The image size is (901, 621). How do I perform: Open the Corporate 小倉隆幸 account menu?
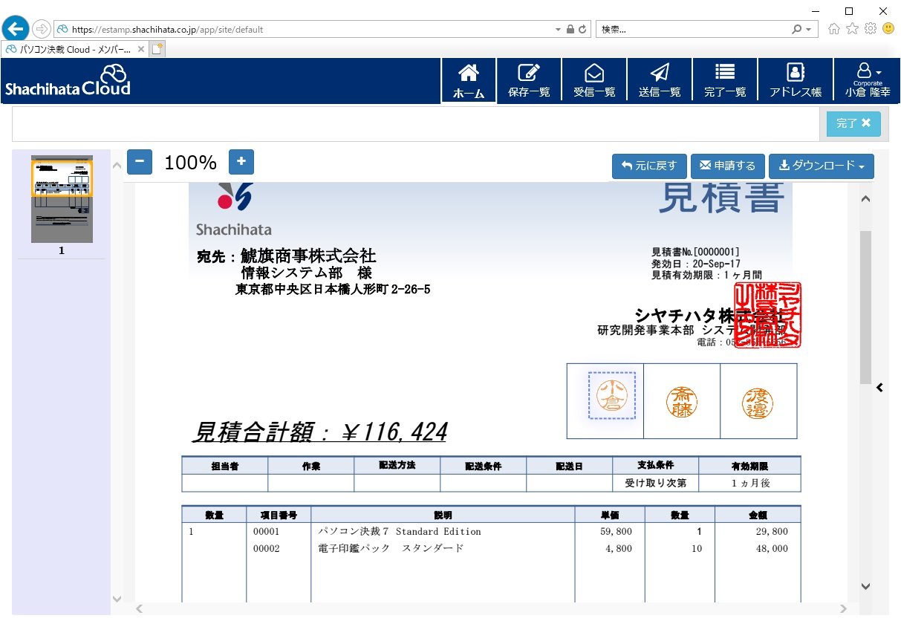point(865,79)
